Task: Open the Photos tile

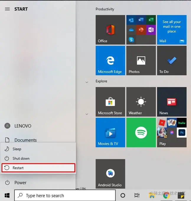Action: click(x=141, y=61)
